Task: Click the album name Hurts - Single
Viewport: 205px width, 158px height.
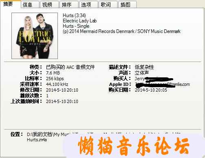Action: (76, 26)
